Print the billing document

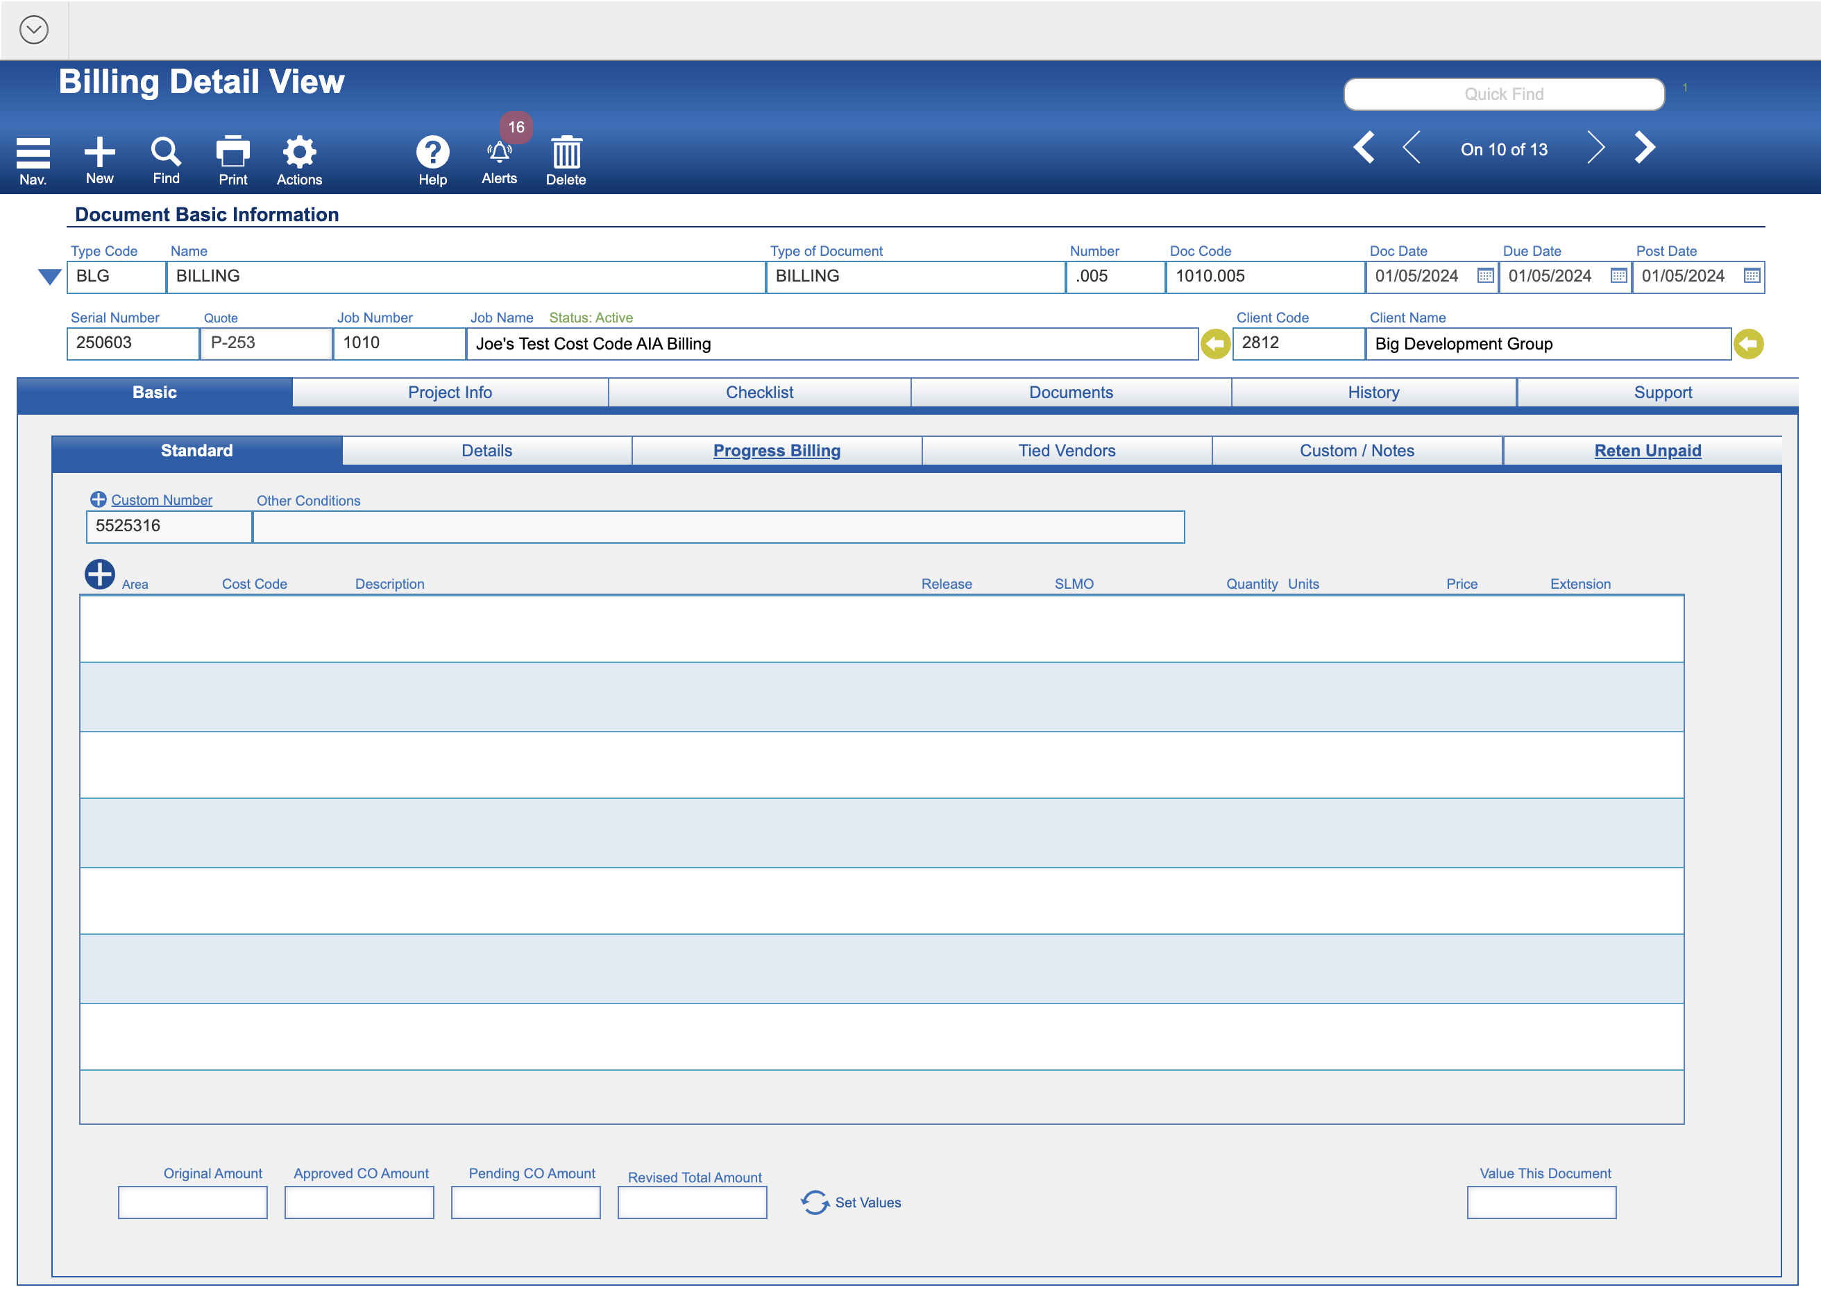(232, 150)
